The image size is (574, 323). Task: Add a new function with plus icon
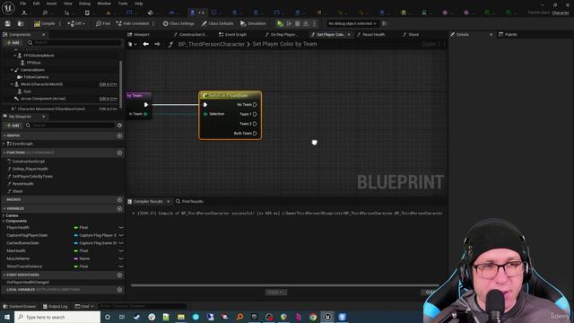pos(119,153)
